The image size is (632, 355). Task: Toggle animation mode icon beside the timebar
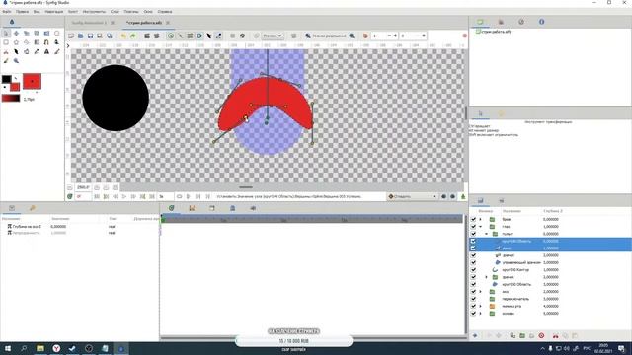463,196
